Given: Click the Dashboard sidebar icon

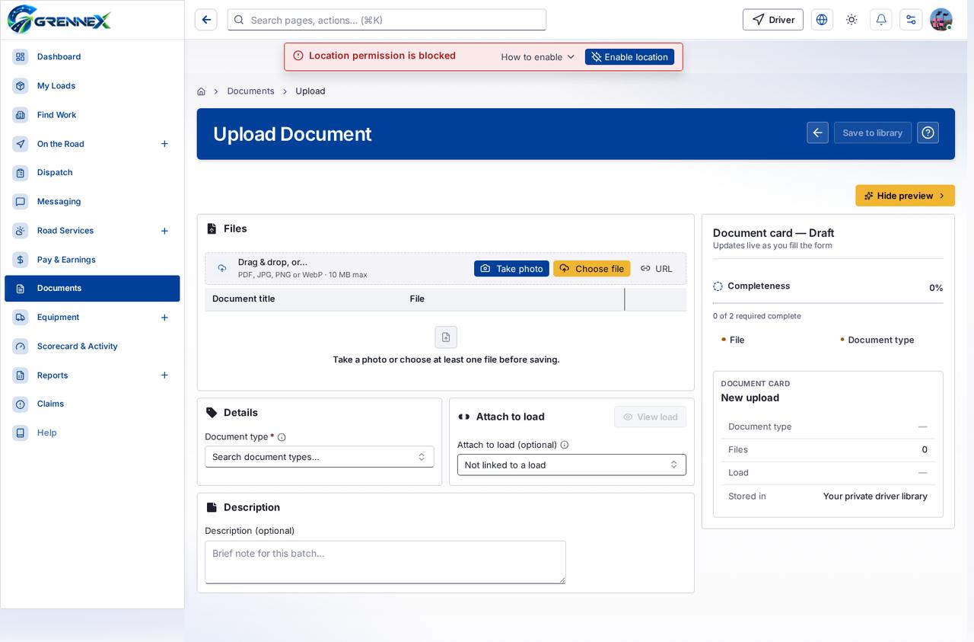Looking at the screenshot, I should [x=21, y=57].
